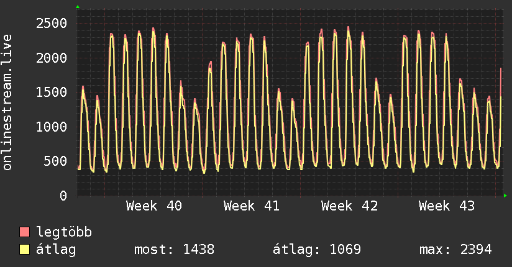Click the 2000 y-axis value label

[x=52, y=58]
